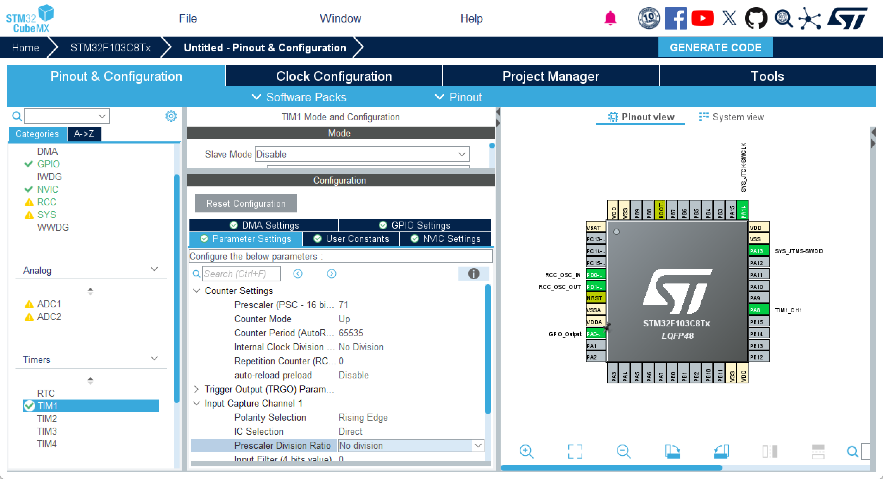Click STM32F103C8Tx breadcrumb

[111, 47]
